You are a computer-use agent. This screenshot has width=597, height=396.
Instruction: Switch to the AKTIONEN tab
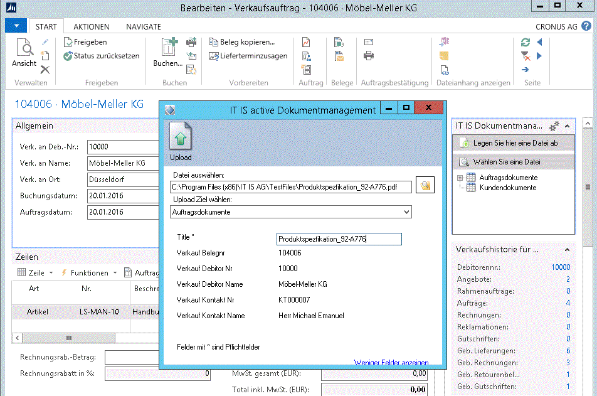point(92,27)
